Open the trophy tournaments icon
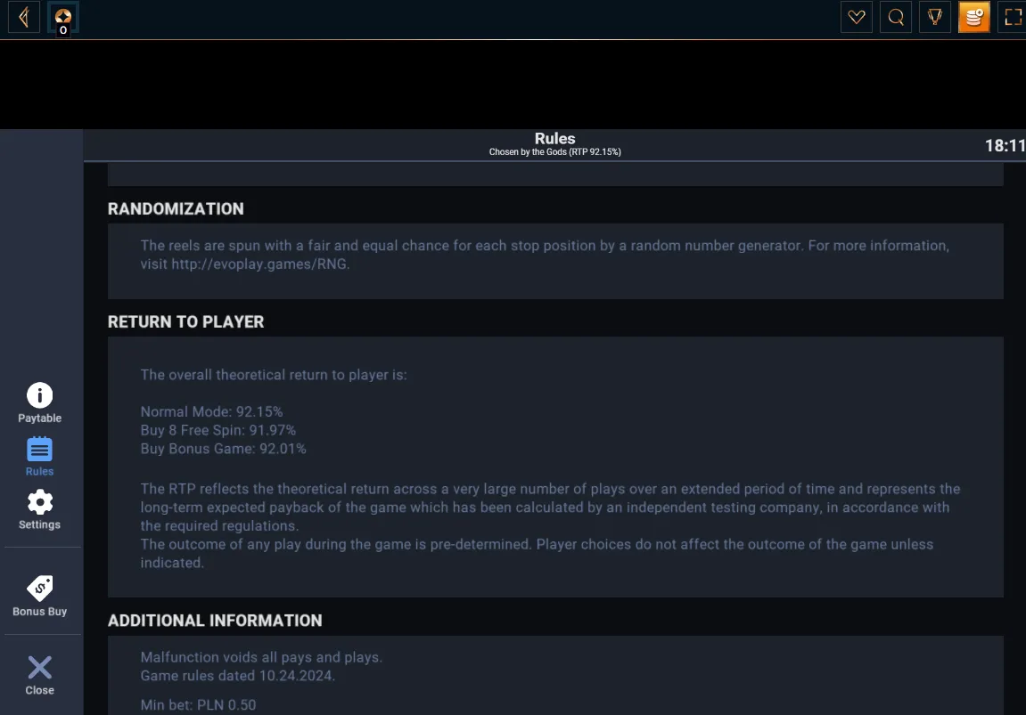 point(935,17)
